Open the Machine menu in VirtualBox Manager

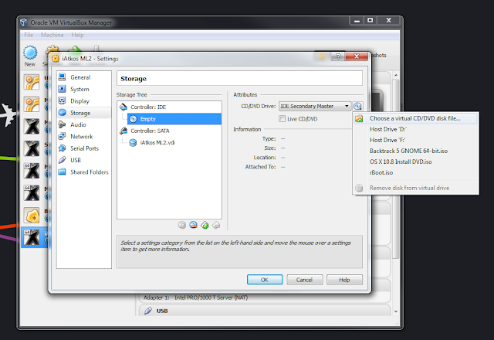coord(52,35)
